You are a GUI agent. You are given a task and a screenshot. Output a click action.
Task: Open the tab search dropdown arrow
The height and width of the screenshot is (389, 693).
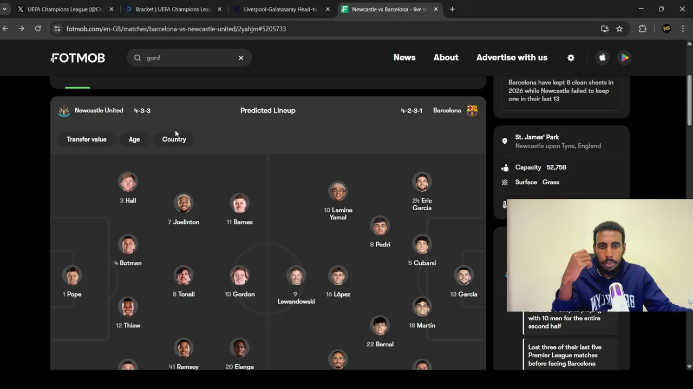point(4,9)
